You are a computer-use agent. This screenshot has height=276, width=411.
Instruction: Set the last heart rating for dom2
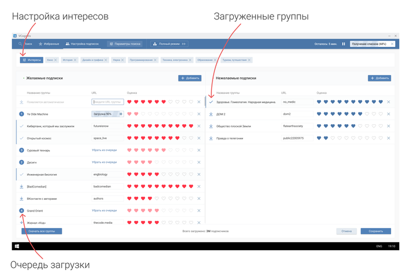pyautogui.click(x=380, y=114)
